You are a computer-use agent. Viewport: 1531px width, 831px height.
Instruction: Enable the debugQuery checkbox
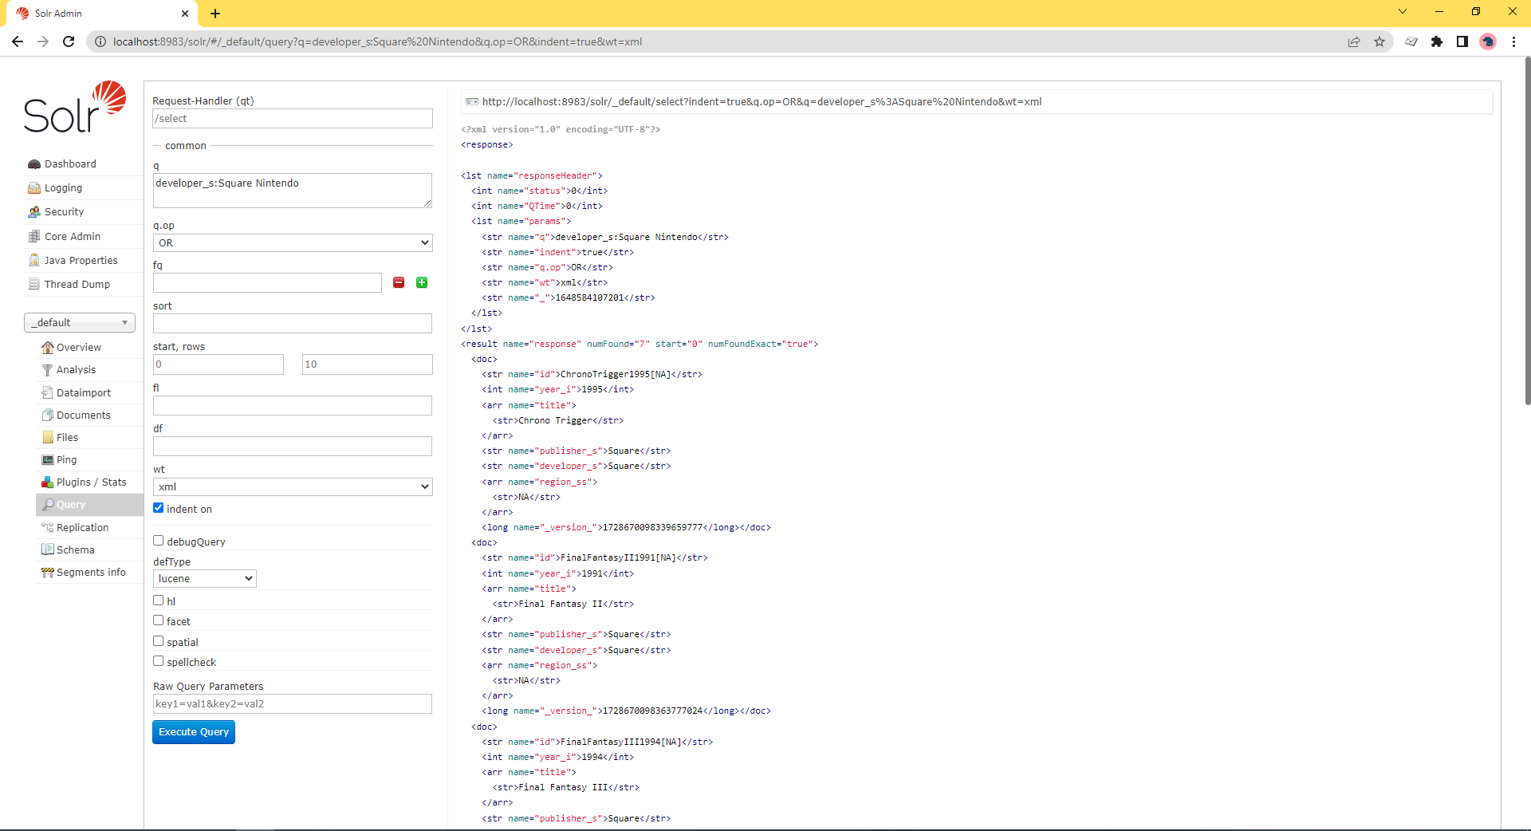click(x=159, y=541)
